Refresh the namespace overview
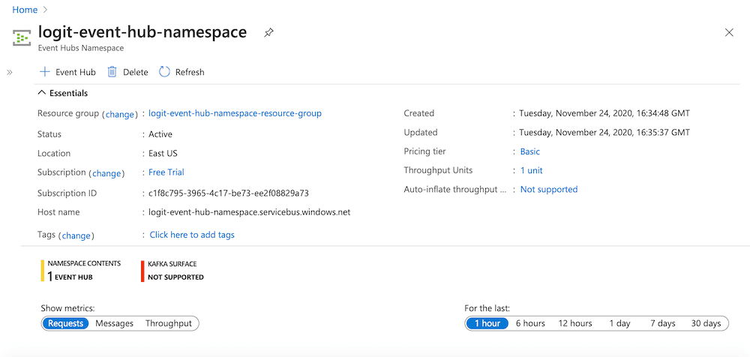The image size is (750, 357). tap(181, 72)
